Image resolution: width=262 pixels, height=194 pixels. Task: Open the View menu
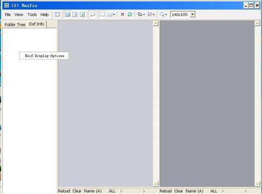pyautogui.click(x=19, y=15)
